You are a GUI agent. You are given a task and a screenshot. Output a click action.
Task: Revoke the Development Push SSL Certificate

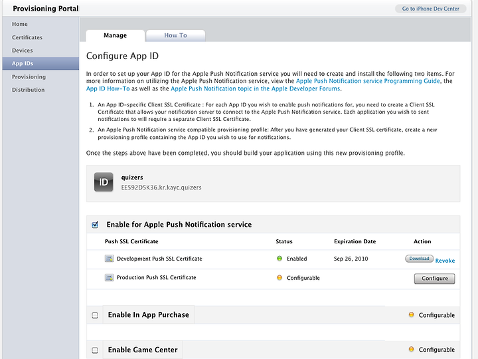coord(445,261)
